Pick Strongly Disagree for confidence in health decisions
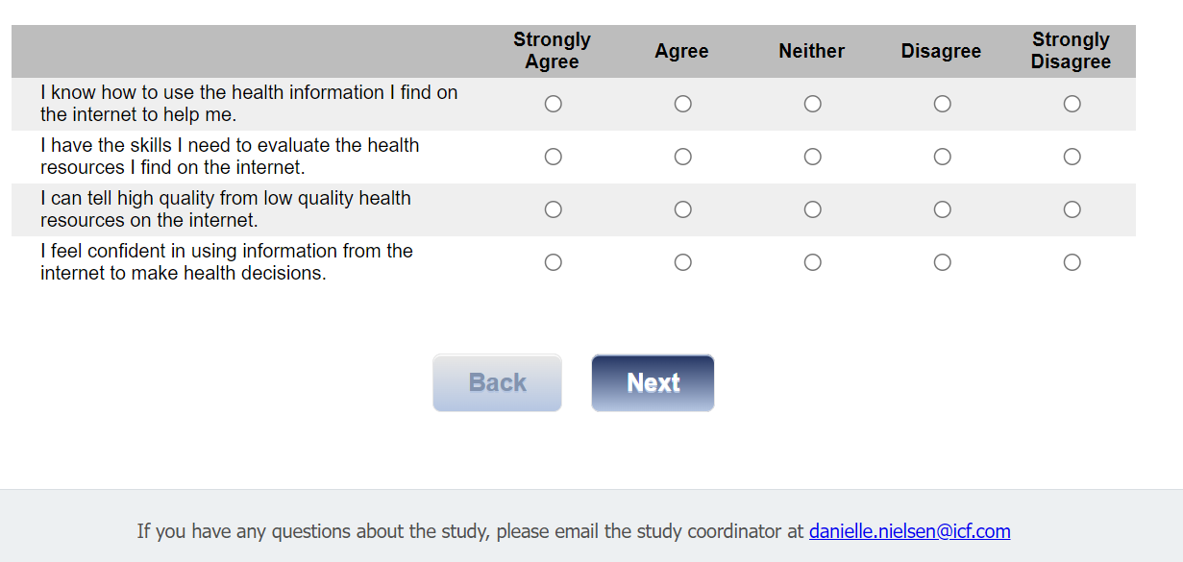1183x562 pixels. point(1072,262)
